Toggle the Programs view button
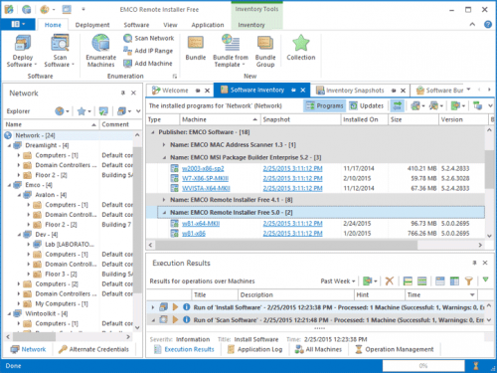Image resolution: width=497 pixels, height=373 pixels. point(324,105)
